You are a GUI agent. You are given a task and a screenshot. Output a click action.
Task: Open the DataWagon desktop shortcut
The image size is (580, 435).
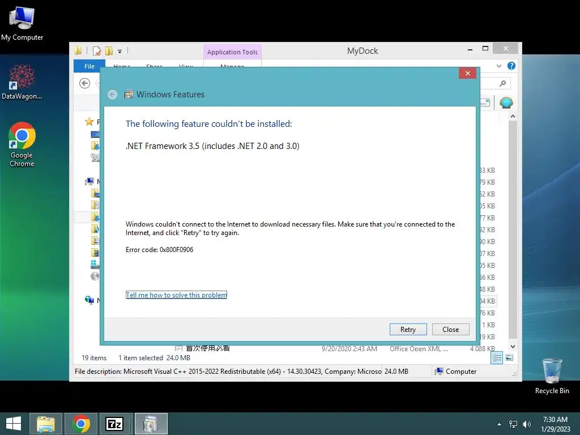(x=22, y=82)
